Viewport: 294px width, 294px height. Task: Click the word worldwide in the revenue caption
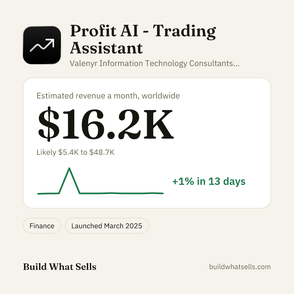point(161,96)
